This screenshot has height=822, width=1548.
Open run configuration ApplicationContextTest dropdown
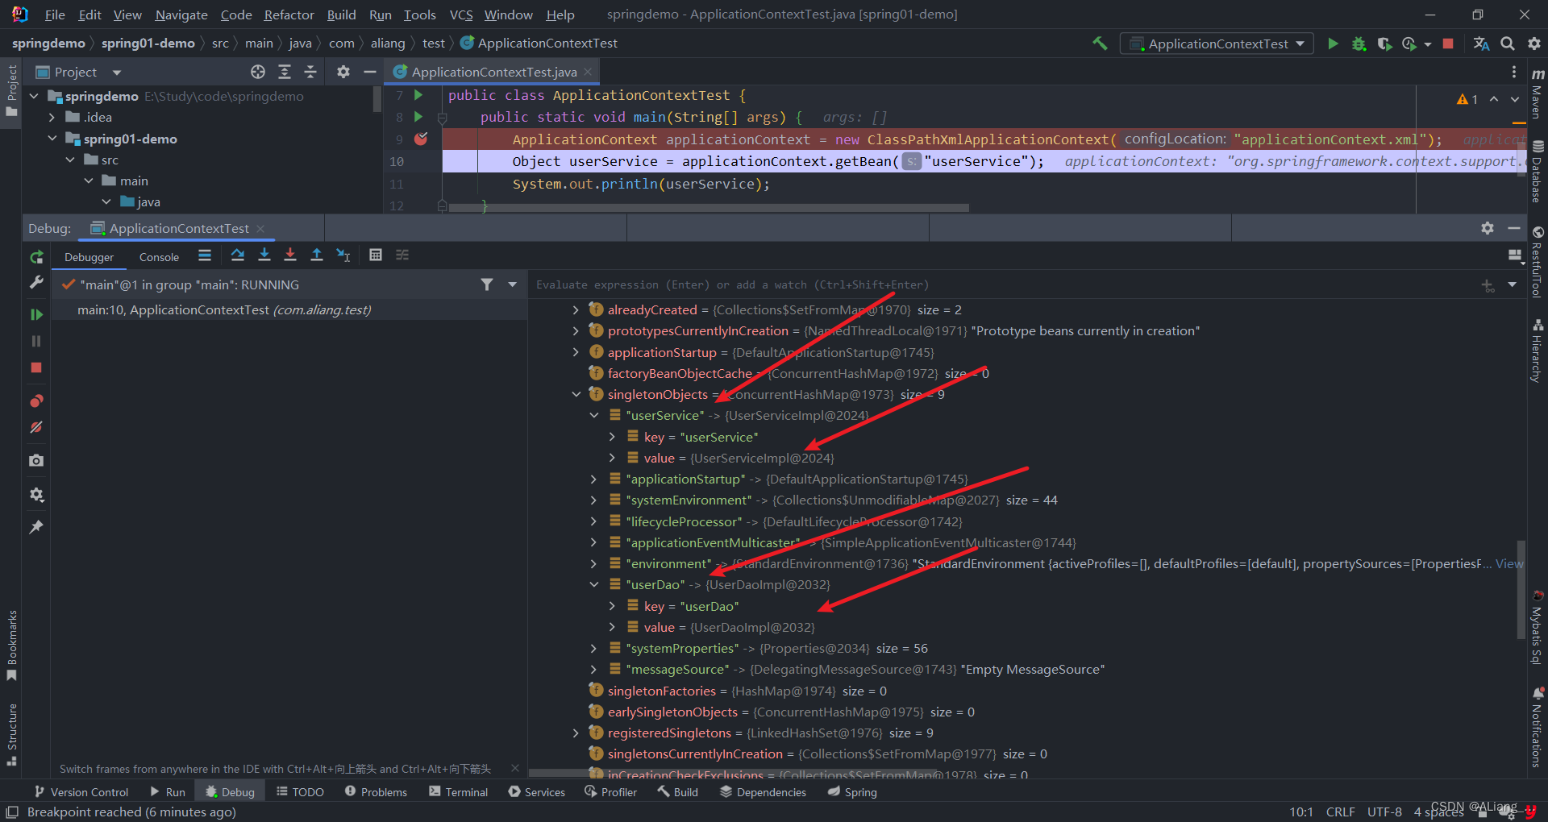tap(1217, 44)
